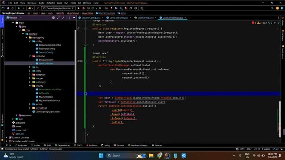Expand the repository package folder
The width and height of the screenshot is (285, 160).
tap(30, 82)
